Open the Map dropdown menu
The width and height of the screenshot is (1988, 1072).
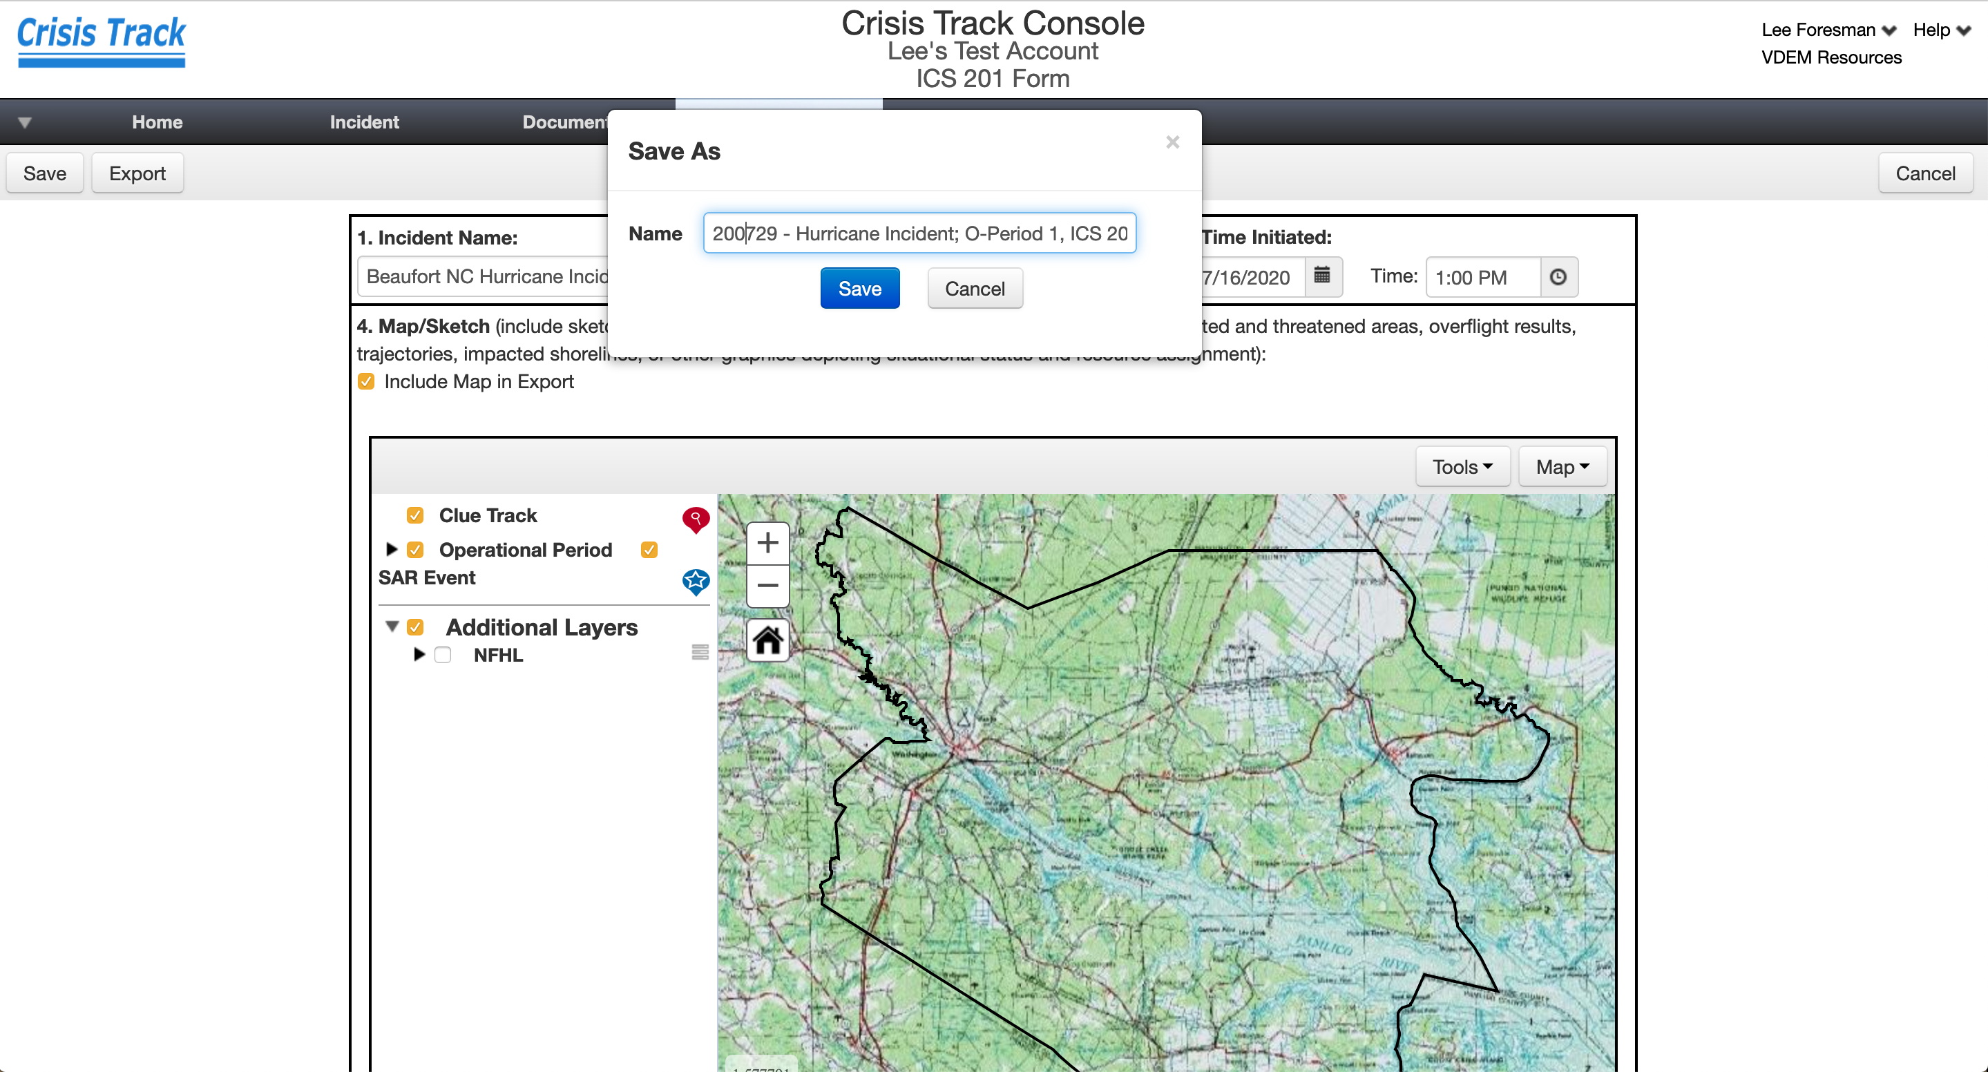coord(1562,466)
